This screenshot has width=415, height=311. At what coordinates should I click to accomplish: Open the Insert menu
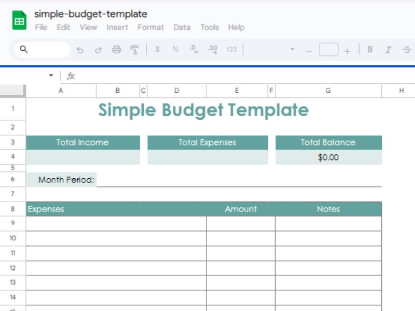point(117,27)
